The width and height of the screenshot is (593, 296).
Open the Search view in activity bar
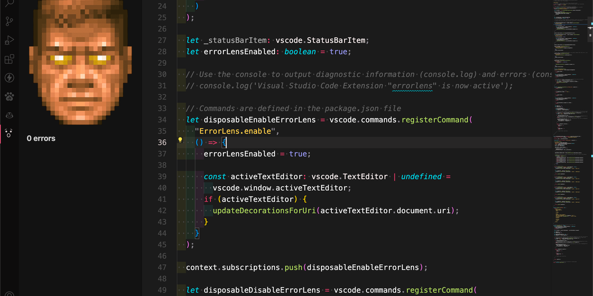tap(9, 3)
